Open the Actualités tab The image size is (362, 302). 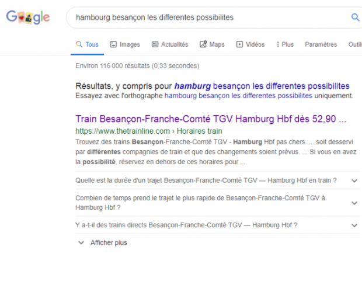pos(170,44)
